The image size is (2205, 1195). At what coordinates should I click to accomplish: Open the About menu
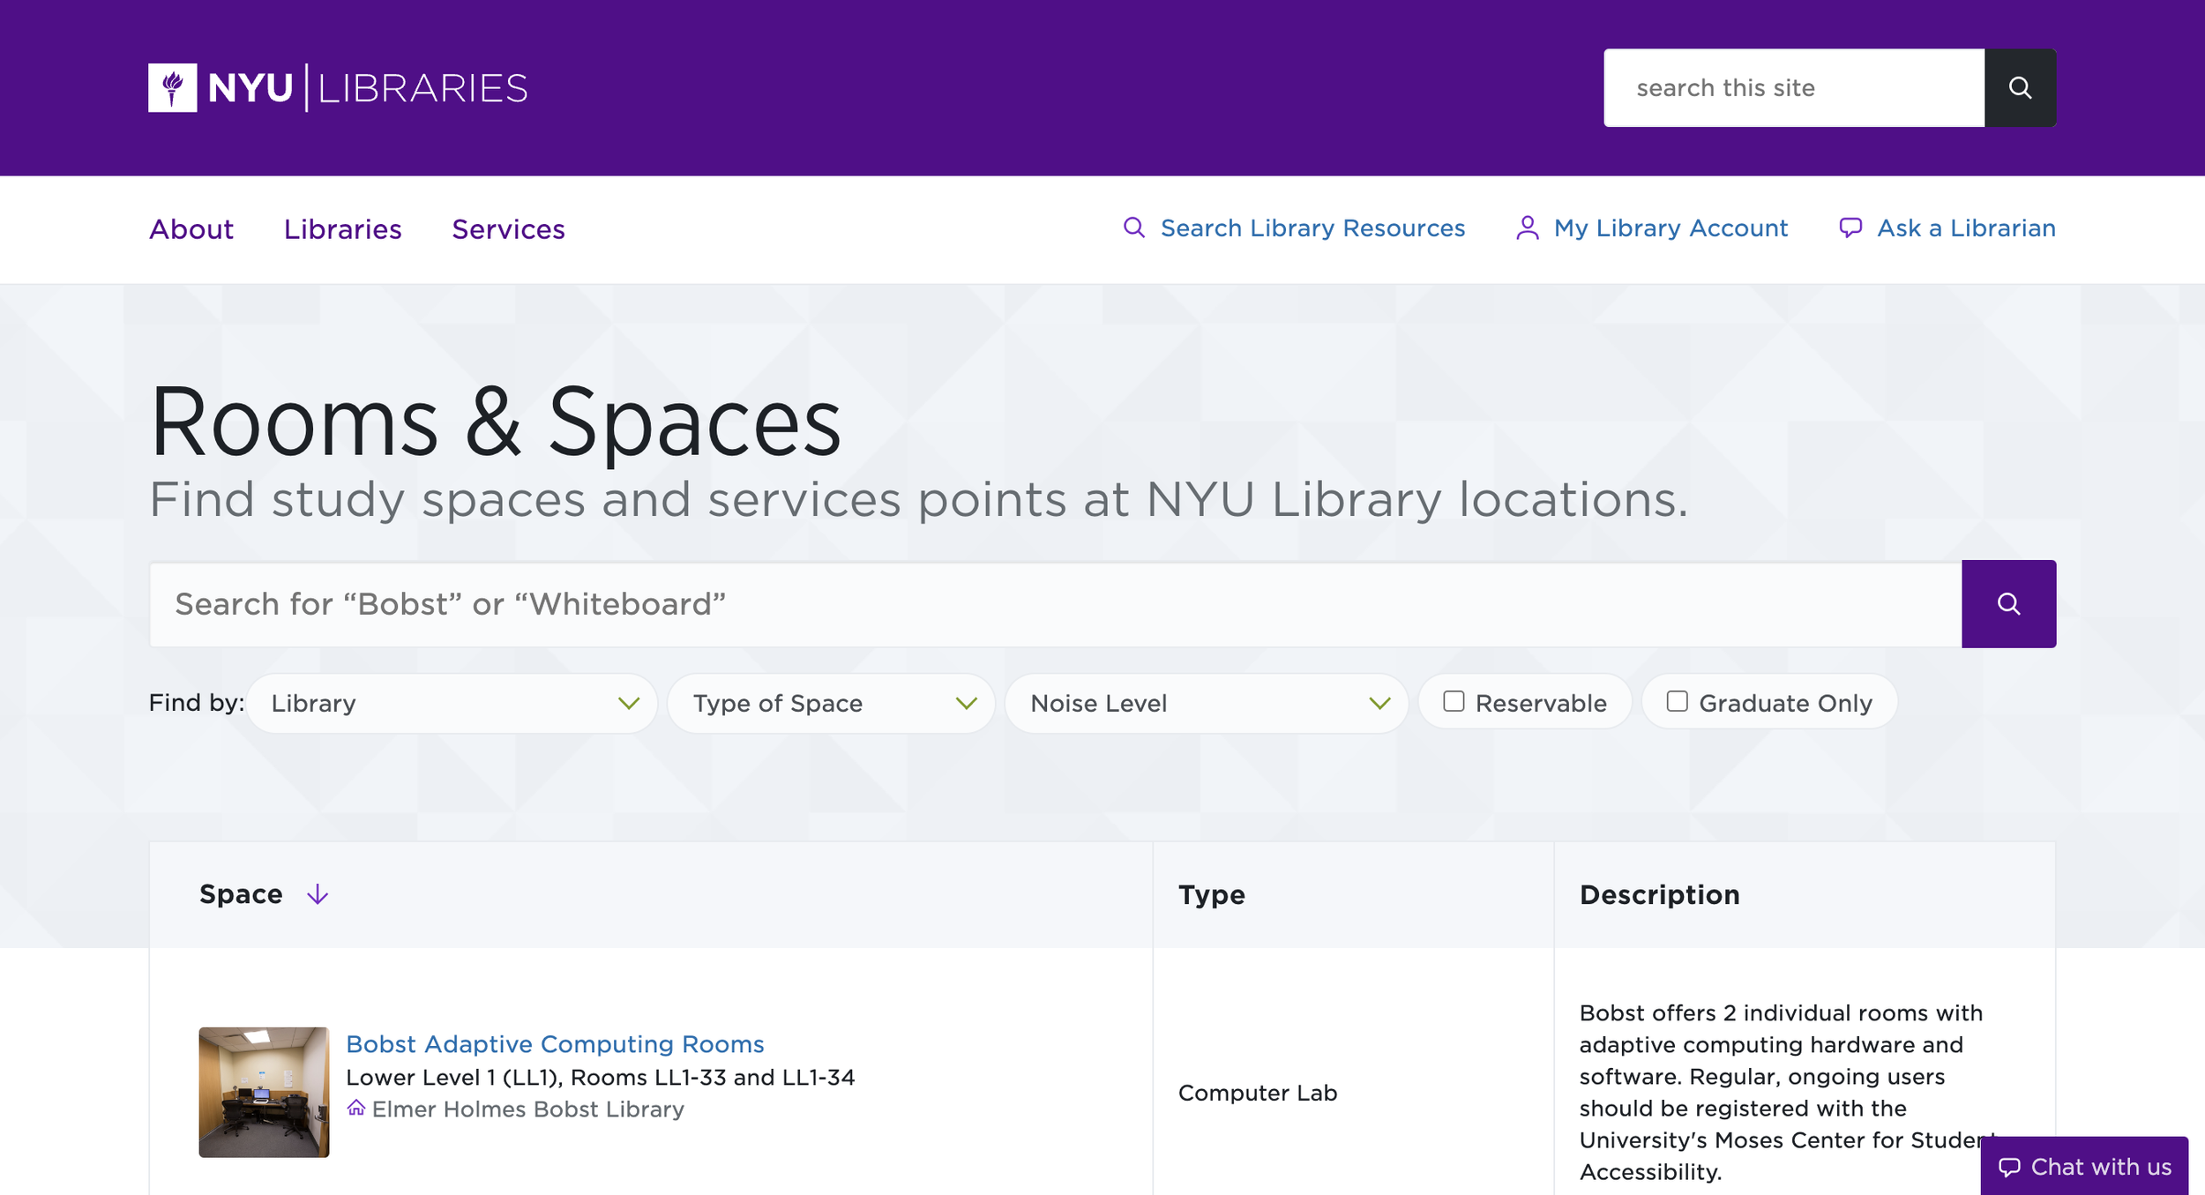pyautogui.click(x=191, y=229)
